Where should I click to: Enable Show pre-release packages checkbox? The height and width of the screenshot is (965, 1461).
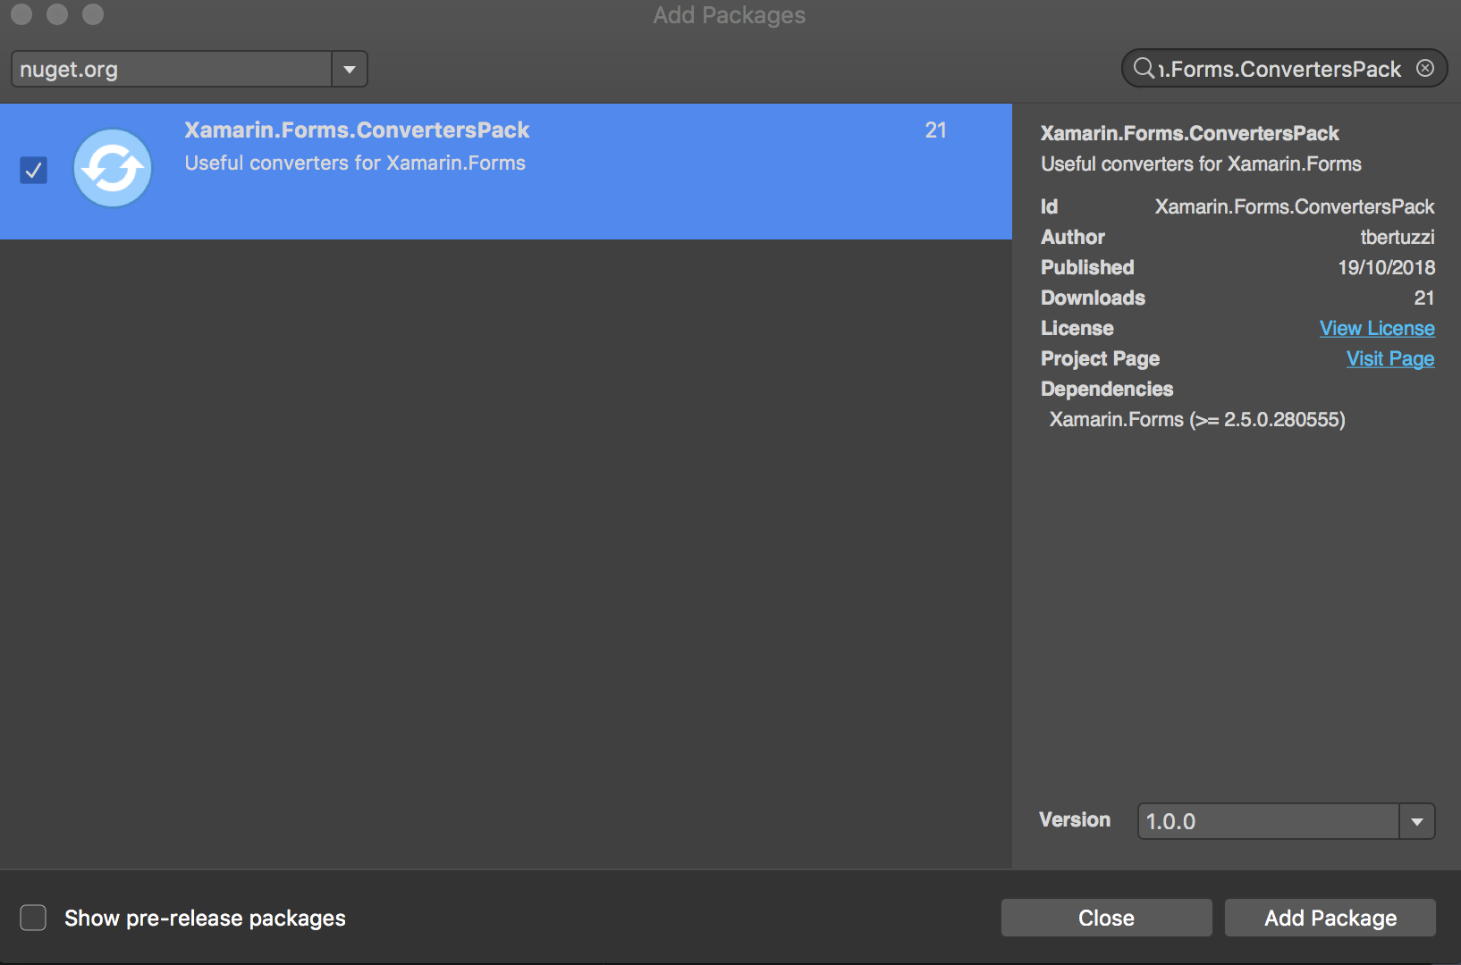[33, 918]
